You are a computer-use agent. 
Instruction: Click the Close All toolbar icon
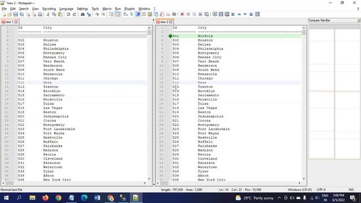tap(34, 14)
